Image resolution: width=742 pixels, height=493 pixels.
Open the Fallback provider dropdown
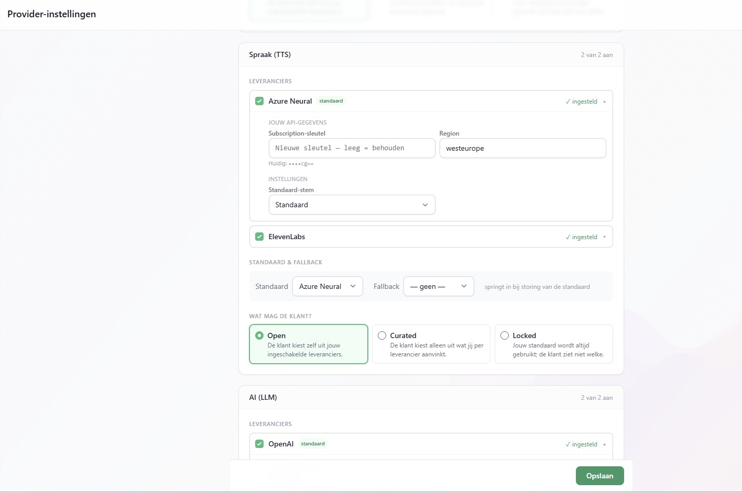[439, 286]
